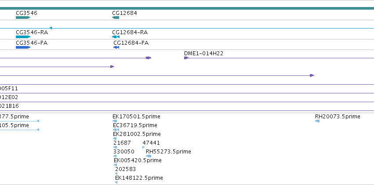Image resolution: width=374 pixels, height=185 pixels.
Task: Click the RH20073.5prime EST glyph
Action: 317,121
